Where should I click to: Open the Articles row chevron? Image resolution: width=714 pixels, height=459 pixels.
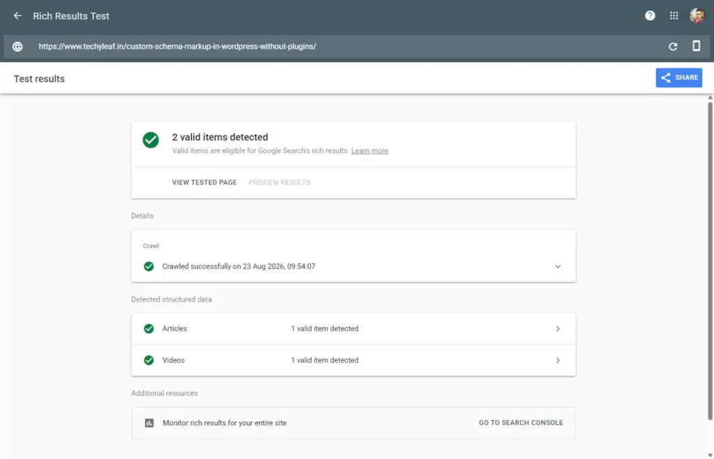pyautogui.click(x=557, y=329)
